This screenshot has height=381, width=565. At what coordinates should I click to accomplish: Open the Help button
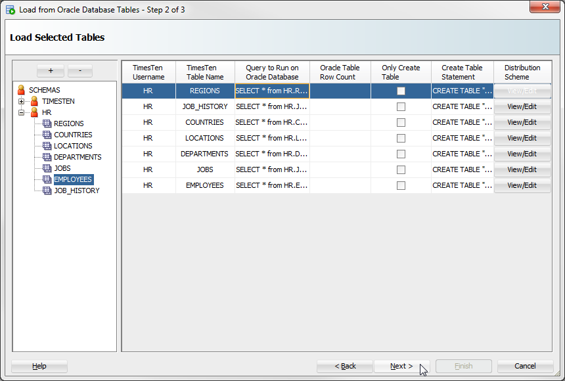pyautogui.click(x=39, y=366)
